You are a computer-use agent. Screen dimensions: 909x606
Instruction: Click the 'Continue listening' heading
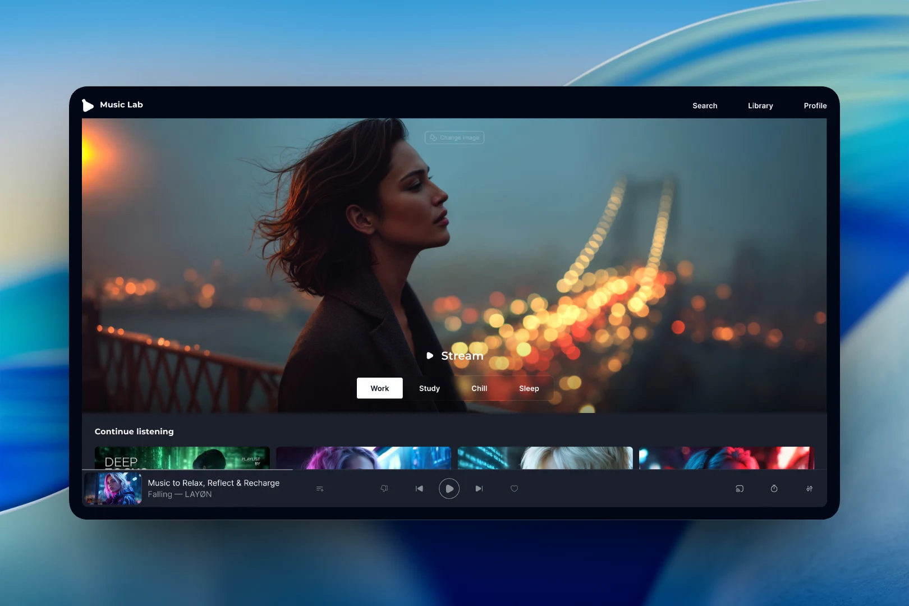(x=134, y=431)
